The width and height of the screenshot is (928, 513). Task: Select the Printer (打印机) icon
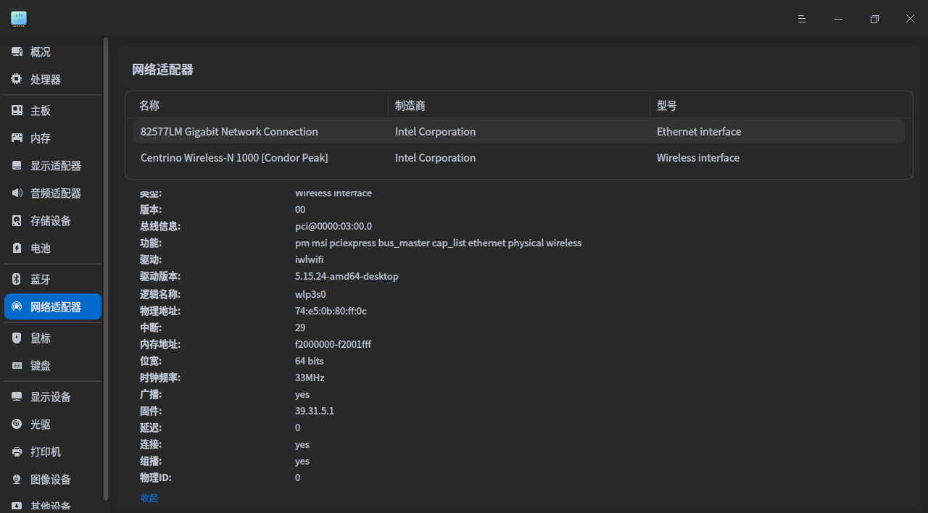click(17, 452)
